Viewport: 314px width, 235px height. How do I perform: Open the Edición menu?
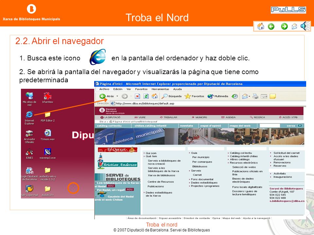tap(118, 89)
